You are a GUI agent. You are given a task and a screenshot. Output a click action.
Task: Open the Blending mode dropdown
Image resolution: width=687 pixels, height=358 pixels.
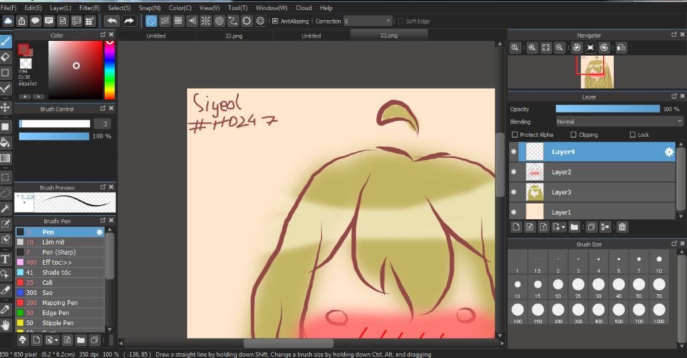point(619,121)
